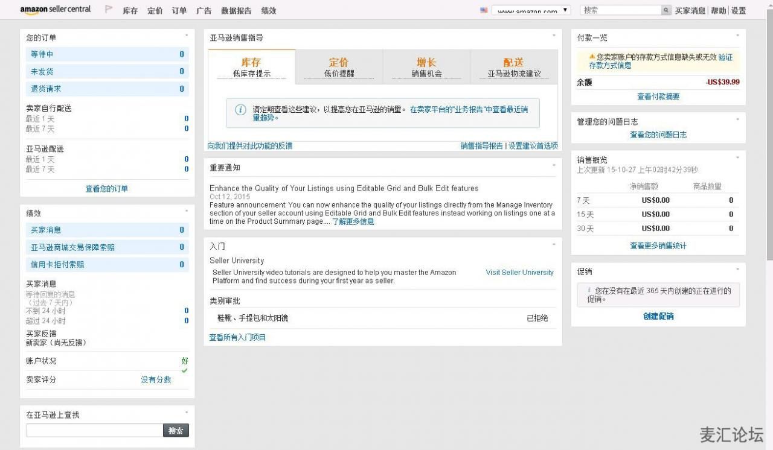This screenshot has height=450, width=773.
Task: Open the 广告 menu in top navigation
Action: (x=204, y=11)
